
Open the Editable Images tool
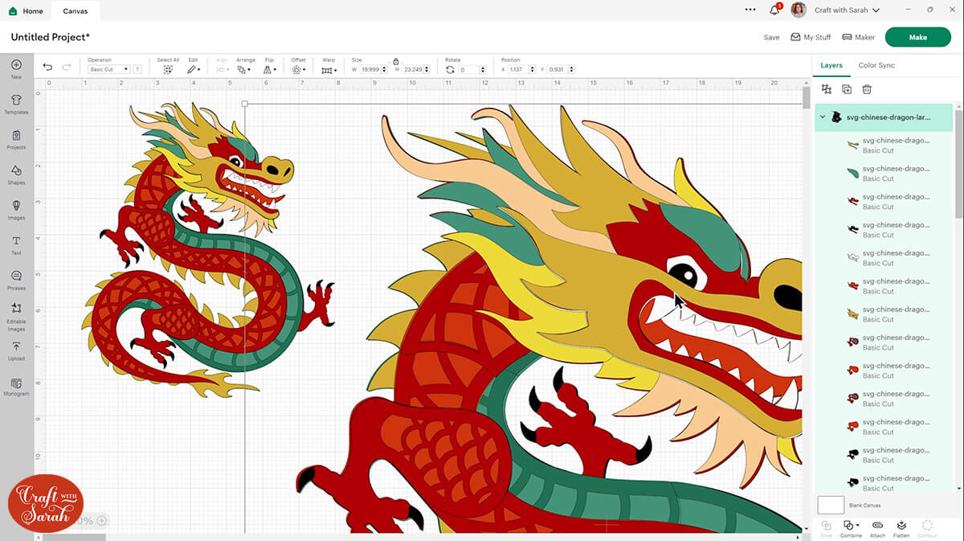coord(16,317)
